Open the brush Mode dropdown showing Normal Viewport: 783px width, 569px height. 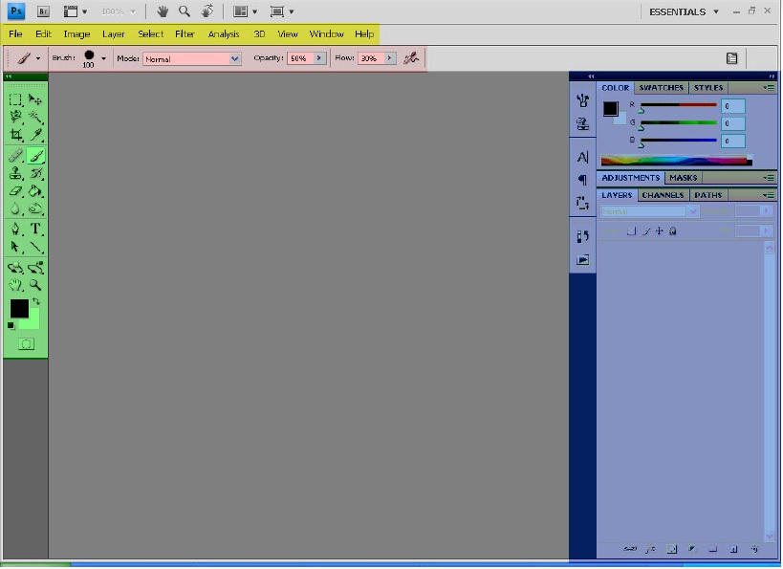[192, 58]
